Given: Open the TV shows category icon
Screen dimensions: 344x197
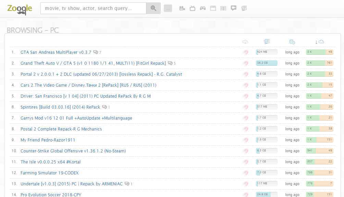Looking at the screenshot, I should pyautogui.click(x=193, y=8).
